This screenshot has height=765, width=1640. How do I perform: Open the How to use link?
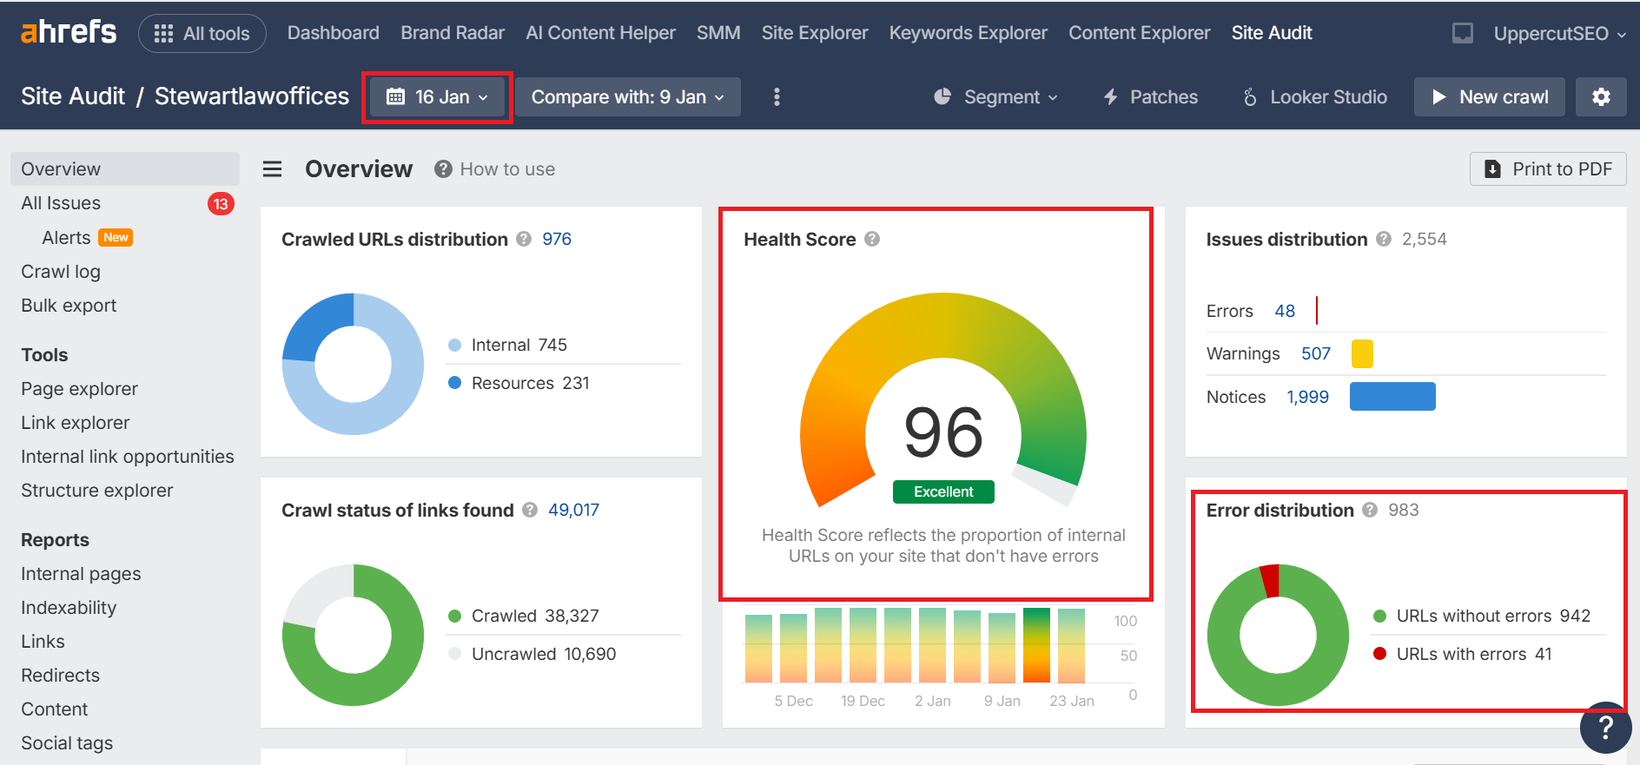(x=507, y=169)
